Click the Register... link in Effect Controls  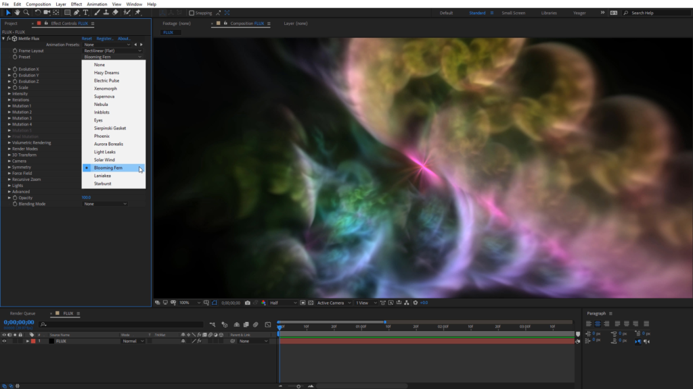click(x=105, y=38)
